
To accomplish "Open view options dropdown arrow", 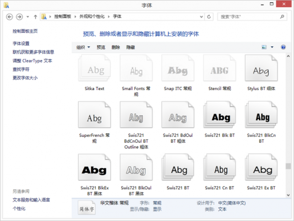I will (x=272, y=47).
